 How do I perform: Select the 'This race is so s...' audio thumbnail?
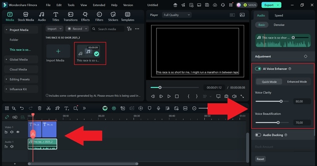pyautogui.click(x=88, y=51)
